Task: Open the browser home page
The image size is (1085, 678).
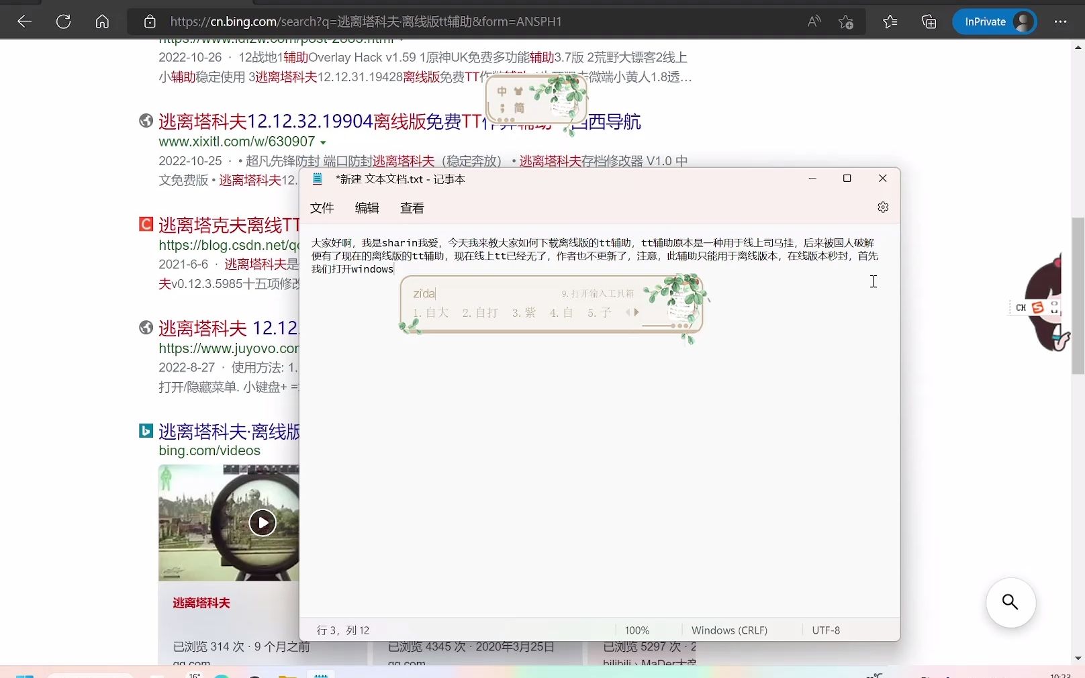Action: pyautogui.click(x=102, y=21)
